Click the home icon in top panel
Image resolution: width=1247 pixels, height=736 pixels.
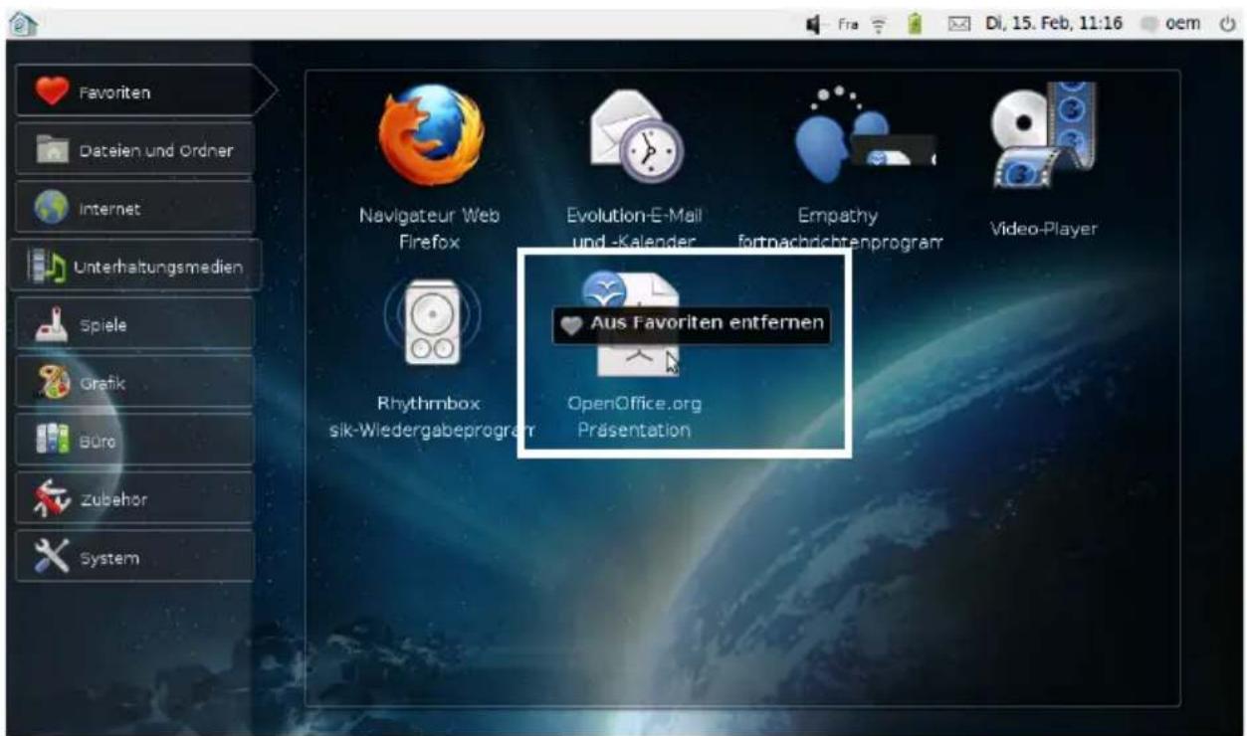(23, 24)
